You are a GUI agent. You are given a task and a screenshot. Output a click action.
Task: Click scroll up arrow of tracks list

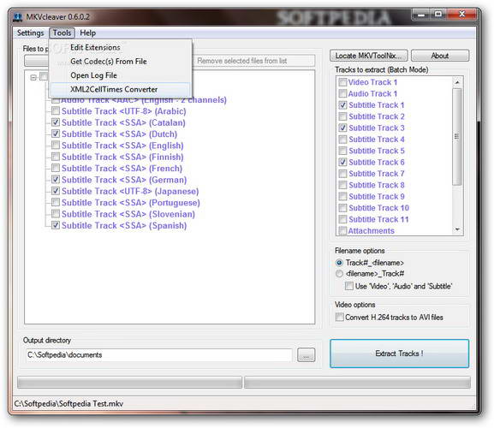tap(457, 82)
